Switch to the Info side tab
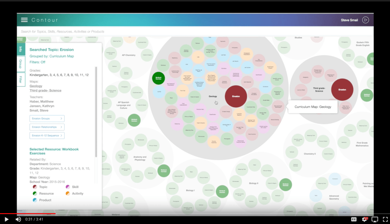 [x=21, y=49]
